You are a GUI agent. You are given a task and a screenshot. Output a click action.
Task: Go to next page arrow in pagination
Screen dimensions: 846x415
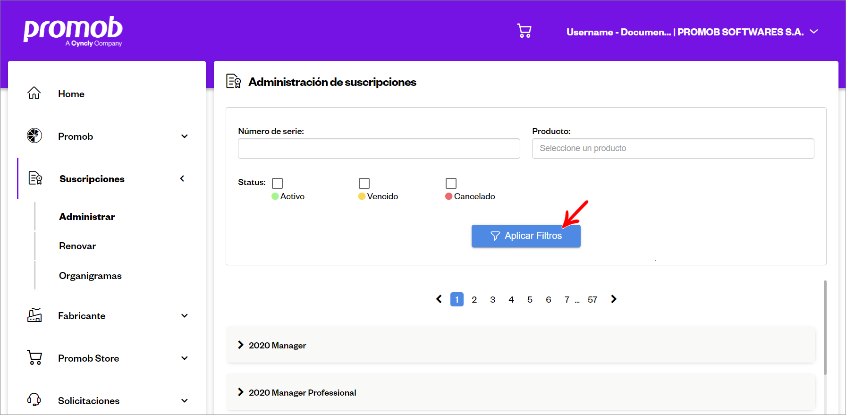[614, 299]
